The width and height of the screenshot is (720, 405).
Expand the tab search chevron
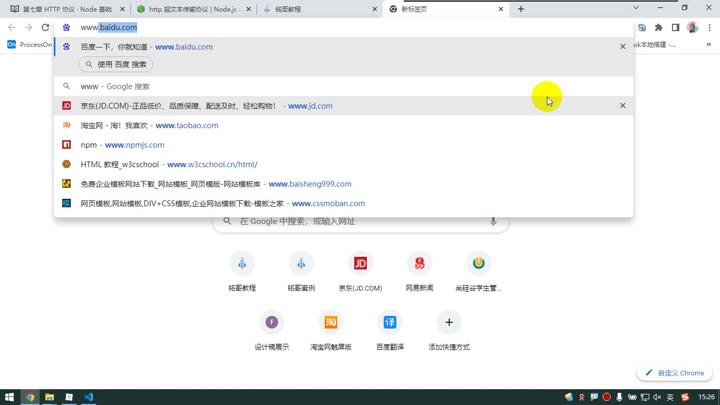point(636,8)
